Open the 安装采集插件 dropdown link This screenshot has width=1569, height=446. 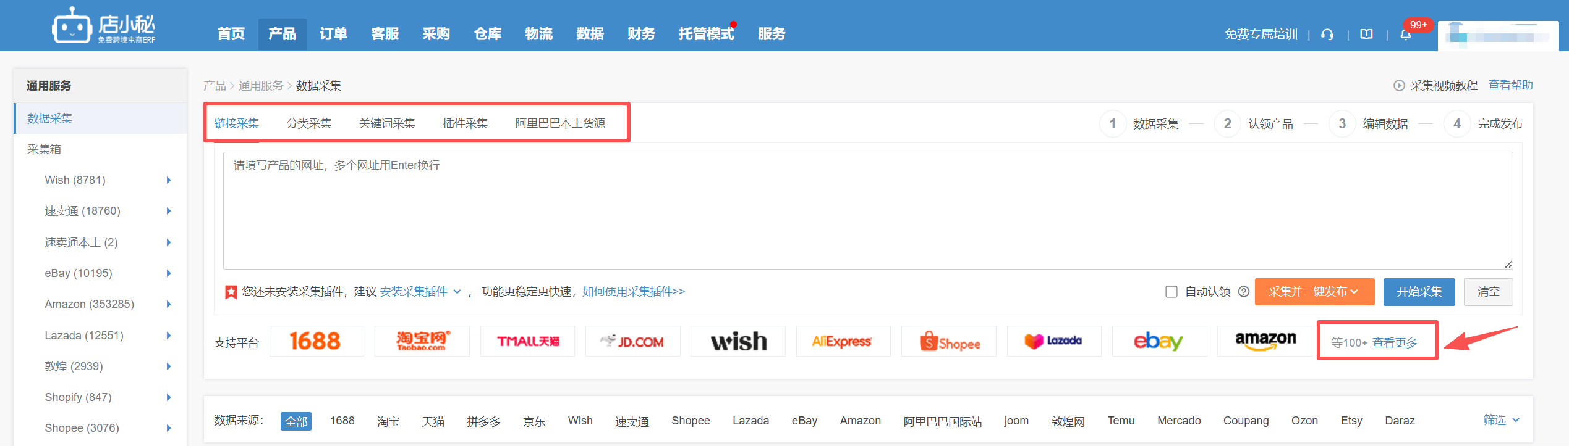click(x=420, y=292)
